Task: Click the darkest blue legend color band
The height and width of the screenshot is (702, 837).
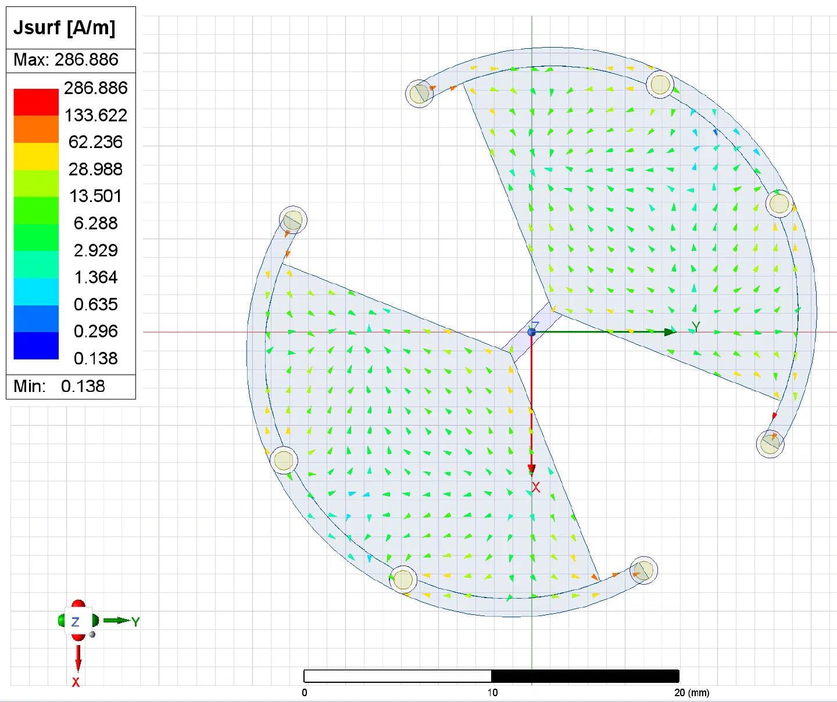Action: 36,345
